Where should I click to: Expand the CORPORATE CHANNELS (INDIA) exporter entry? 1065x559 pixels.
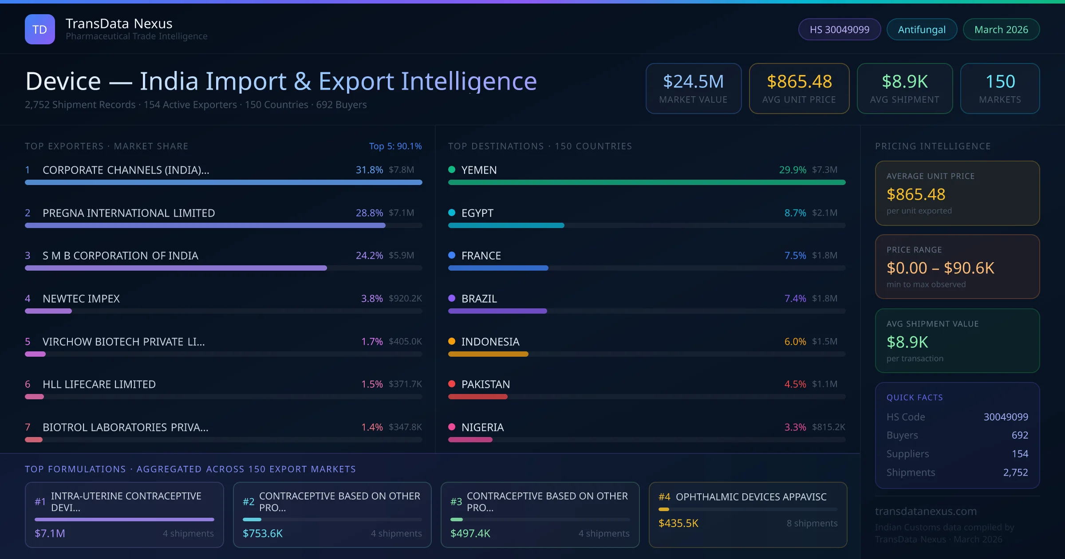126,169
